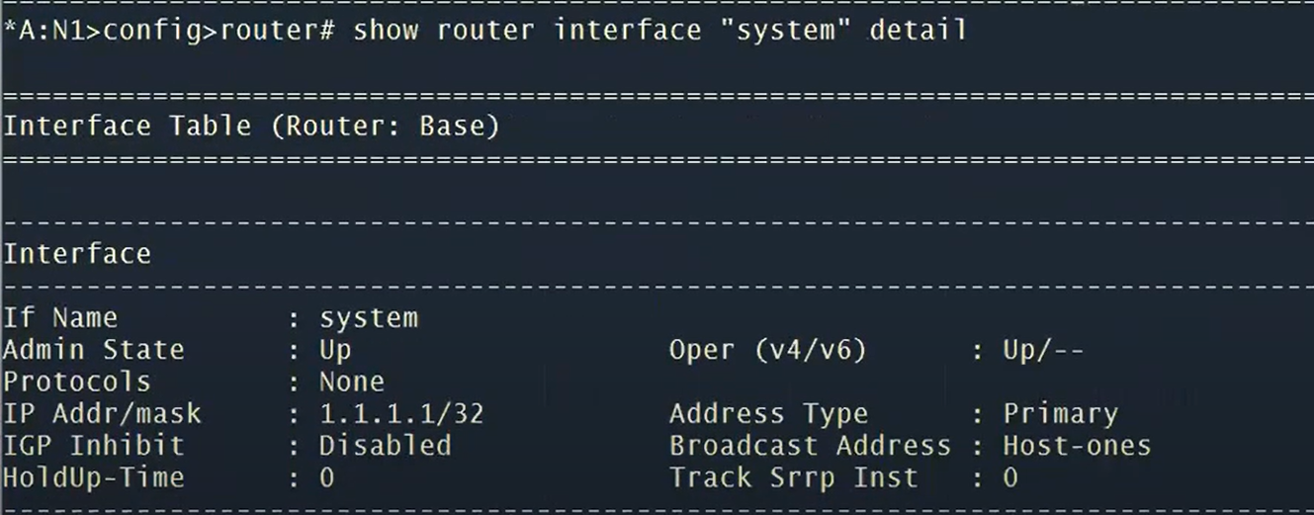Click the "Address Type" label

tap(768, 413)
